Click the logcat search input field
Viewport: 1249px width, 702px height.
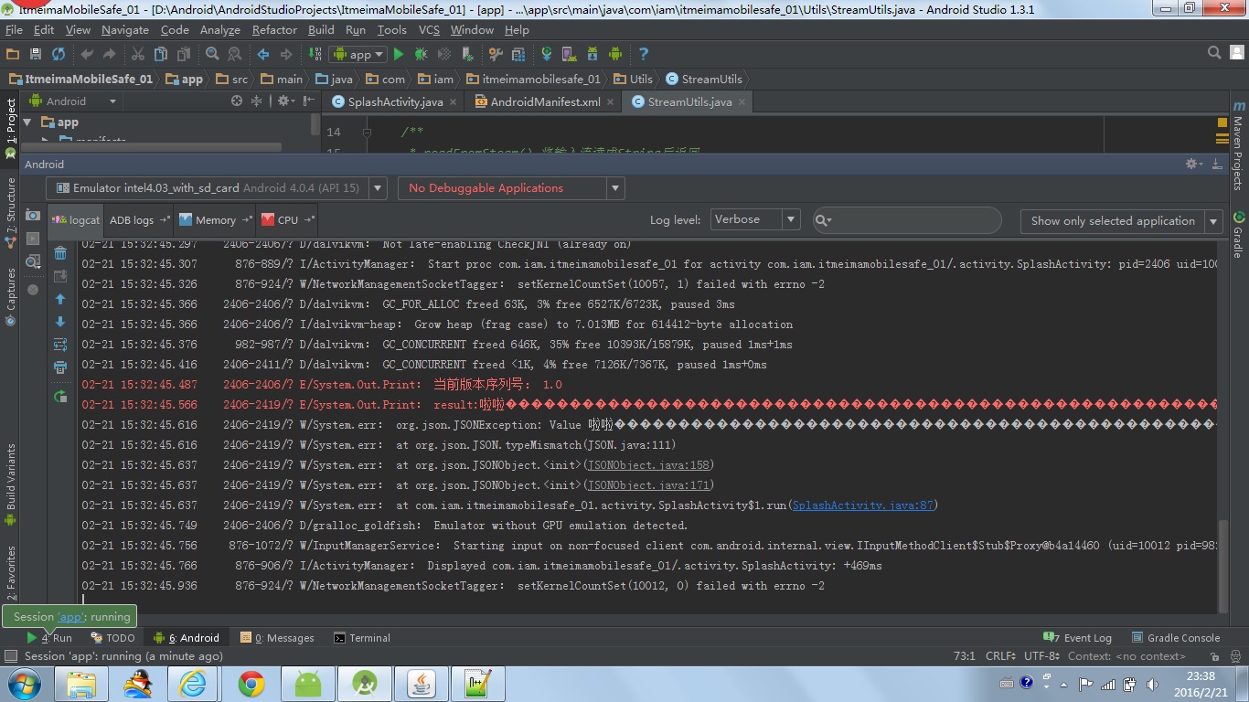click(x=907, y=219)
